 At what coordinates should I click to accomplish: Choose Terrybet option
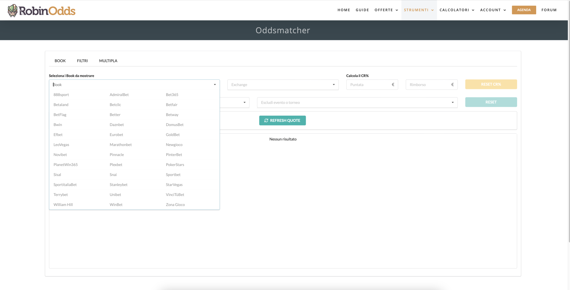(61, 195)
